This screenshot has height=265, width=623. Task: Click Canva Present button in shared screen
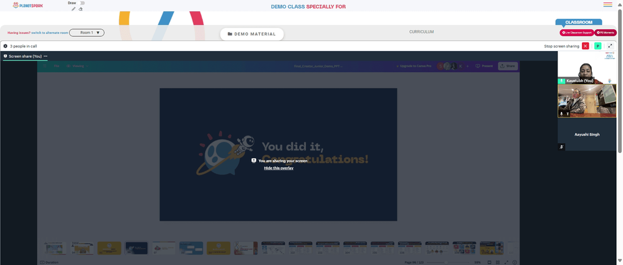pyautogui.click(x=484, y=66)
